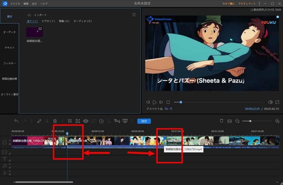The image size is (283, 185).
Task: Click the preview volume speaker icon
Action: tap(270, 102)
